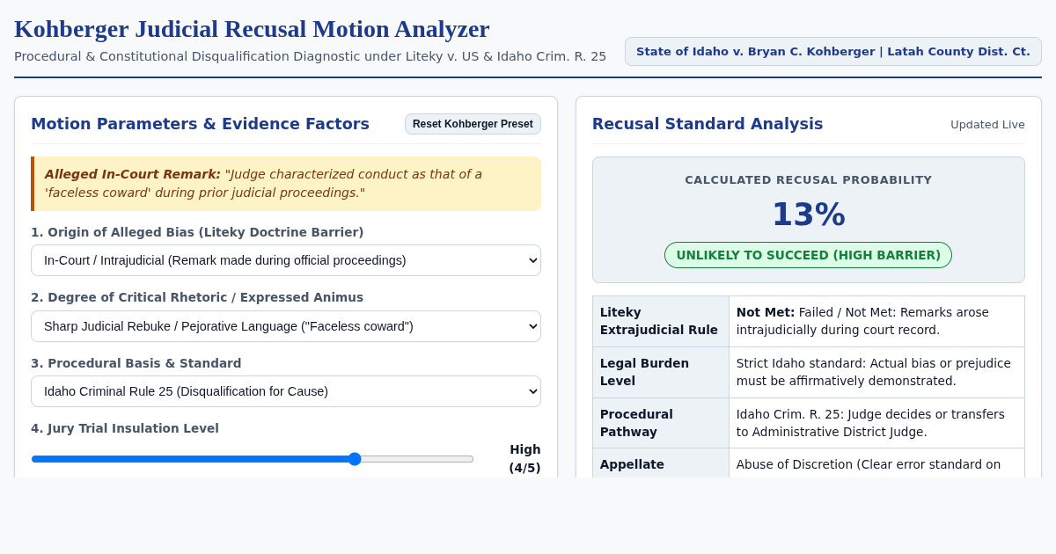Click the Motion Parameters & Evidence Factors heading
Viewport: 1056px width, 554px height.
pyautogui.click(x=200, y=124)
